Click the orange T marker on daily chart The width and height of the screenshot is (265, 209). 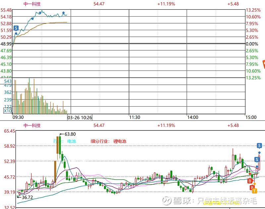pyautogui.click(x=254, y=191)
